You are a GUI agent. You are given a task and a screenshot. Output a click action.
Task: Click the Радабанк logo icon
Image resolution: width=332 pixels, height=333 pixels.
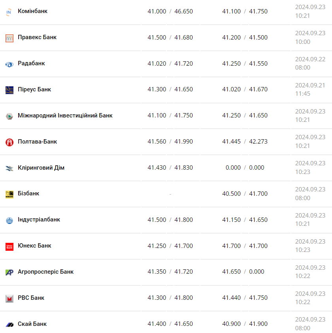point(9,64)
